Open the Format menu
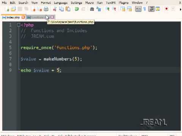This screenshot has height=136, width=182. coord(46,3)
